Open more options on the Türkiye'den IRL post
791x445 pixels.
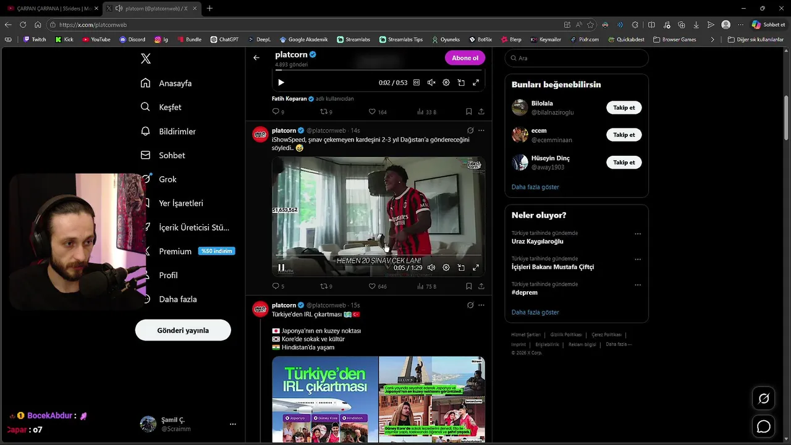[x=481, y=305]
